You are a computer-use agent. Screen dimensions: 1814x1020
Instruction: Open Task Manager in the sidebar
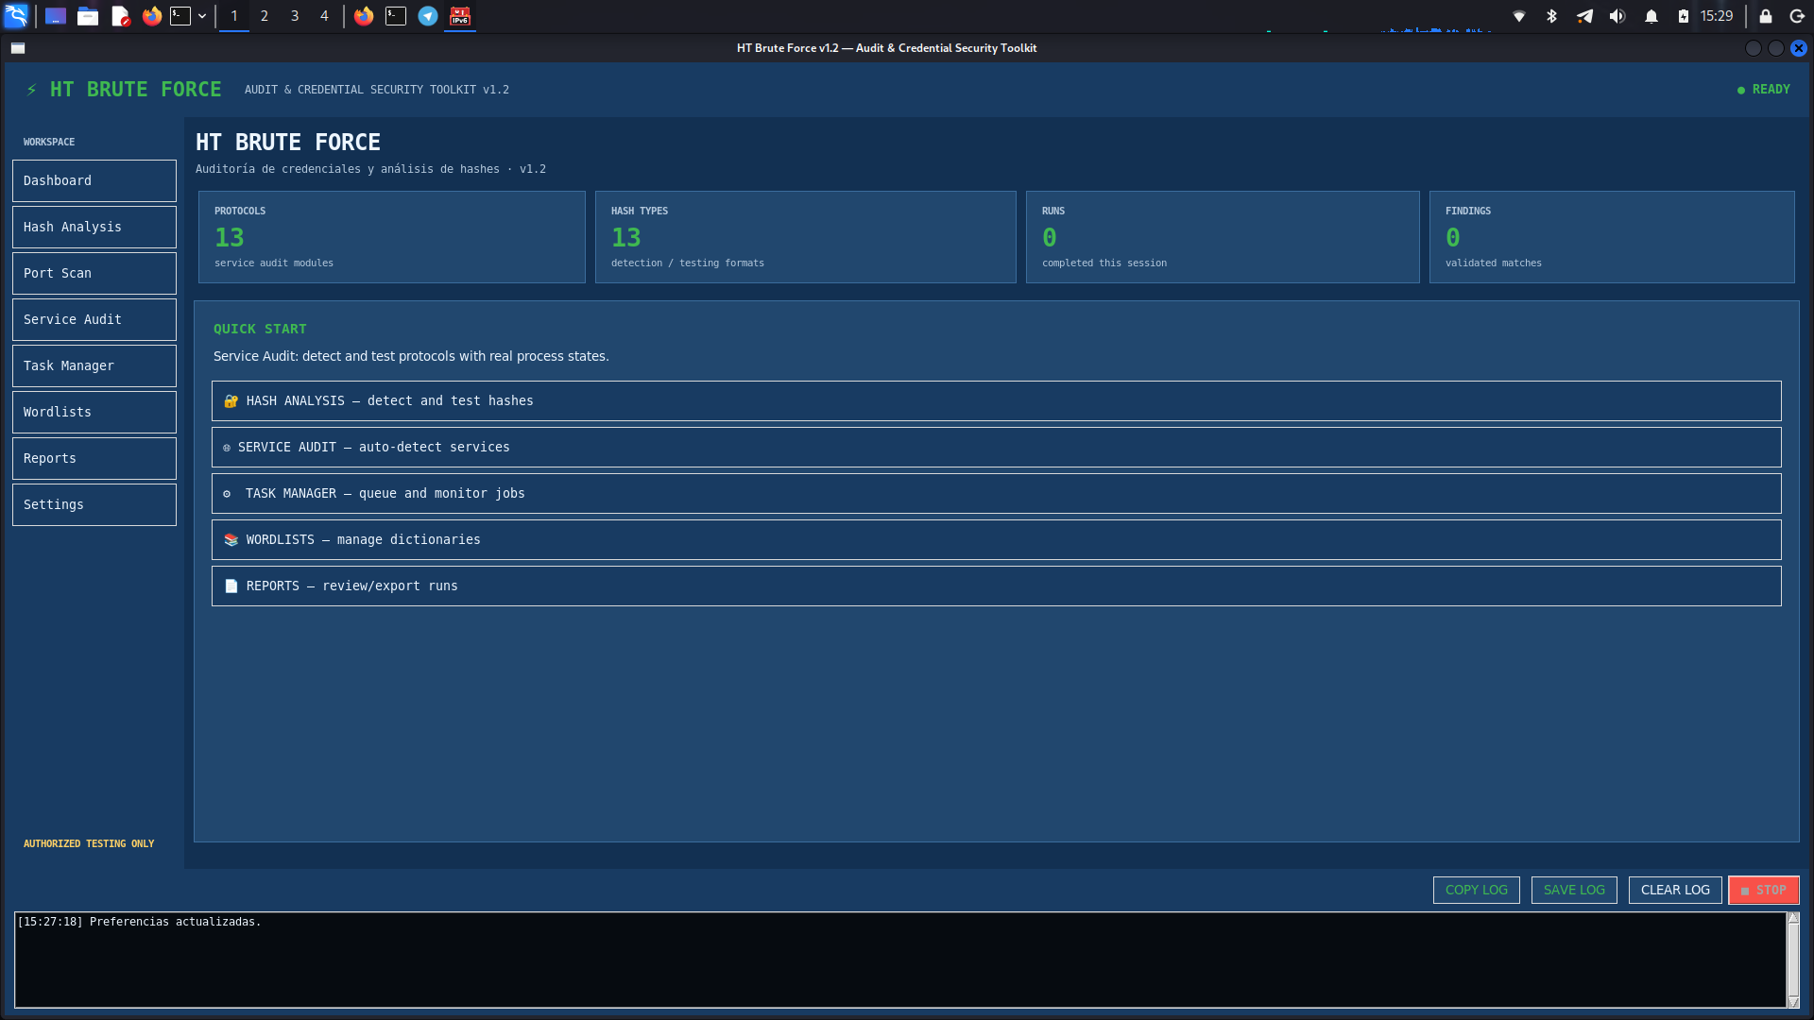(94, 365)
